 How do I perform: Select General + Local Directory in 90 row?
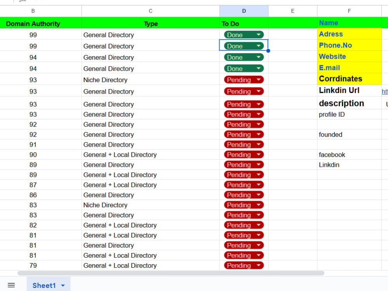151,155
